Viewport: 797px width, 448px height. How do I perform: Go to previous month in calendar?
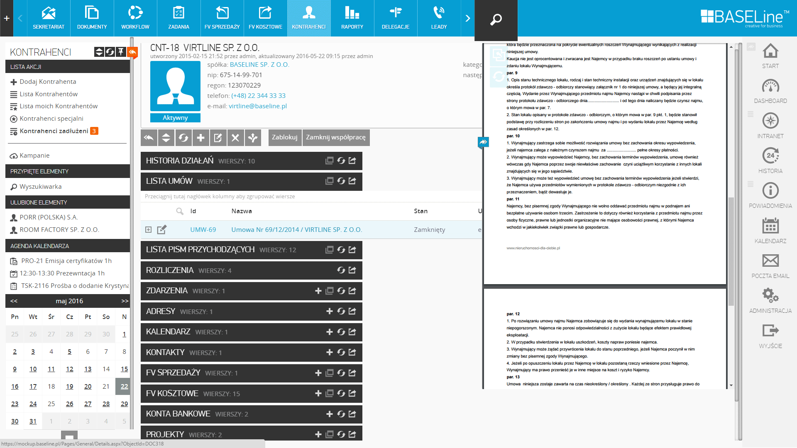14,301
